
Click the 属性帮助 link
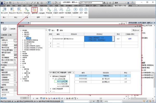[4, 98]
